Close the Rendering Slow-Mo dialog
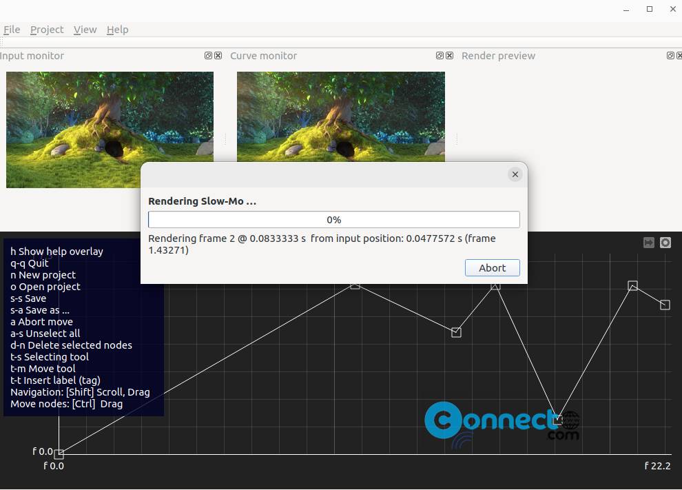The width and height of the screenshot is (682, 490). coord(515,174)
